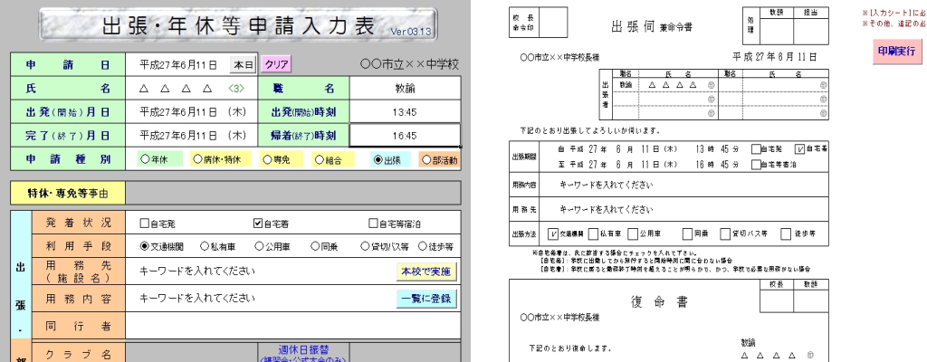The width and height of the screenshot is (927, 362).
Task: Click the 印刷実行 print button
Action: point(897,51)
